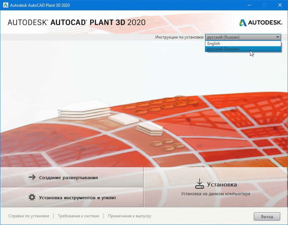Image resolution: width=288 pixels, height=225 pixels.
Task: Click Установка инструментов и утилит
Action: [72, 198]
